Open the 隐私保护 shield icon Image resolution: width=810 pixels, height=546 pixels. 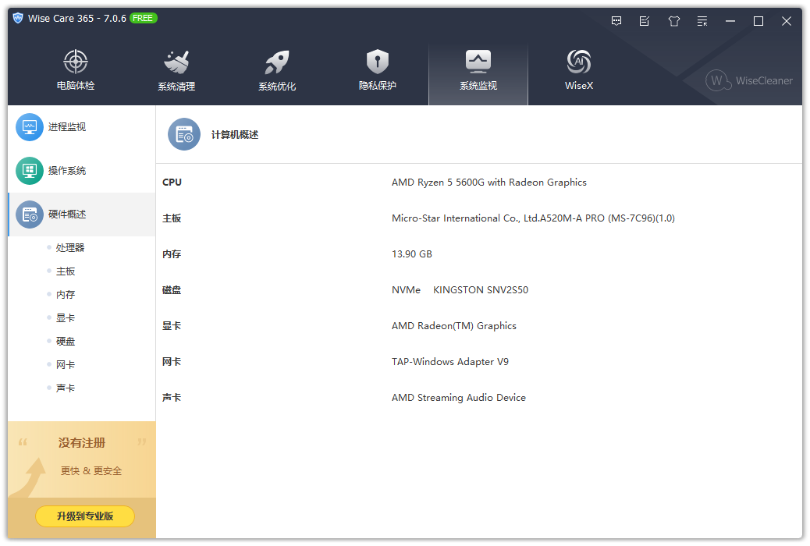[378, 62]
